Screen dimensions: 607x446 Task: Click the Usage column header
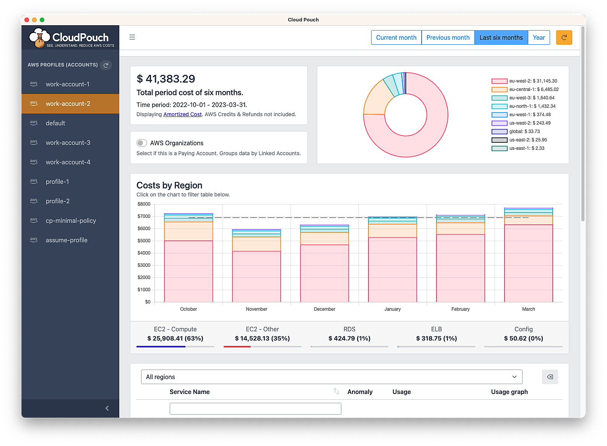pyautogui.click(x=401, y=392)
